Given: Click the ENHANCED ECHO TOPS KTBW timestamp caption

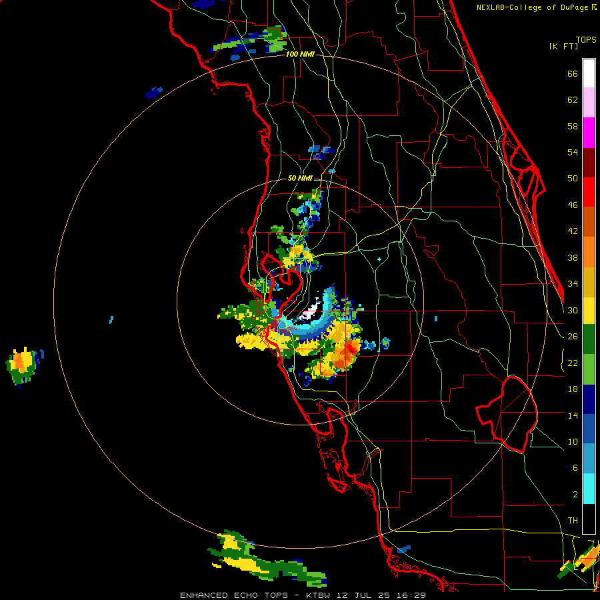Looking at the screenshot, I should pos(303,595).
